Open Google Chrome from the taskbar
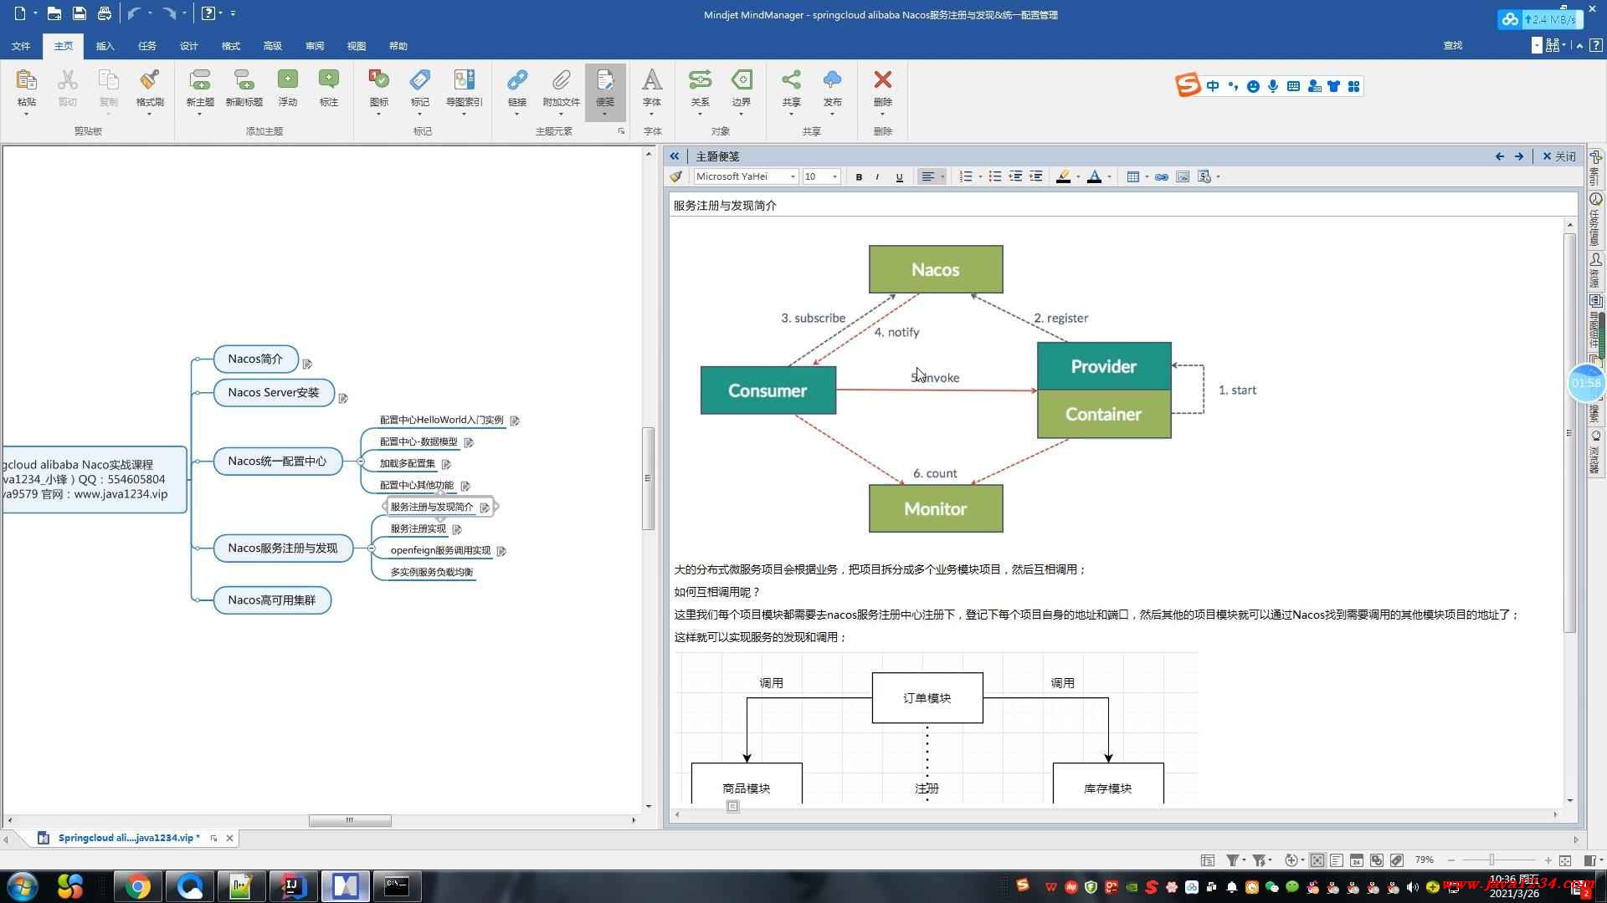The width and height of the screenshot is (1607, 903). (138, 885)
